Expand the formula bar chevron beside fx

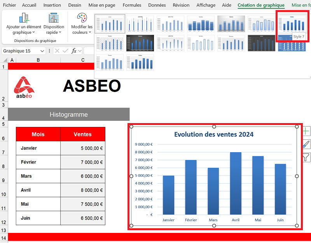point(80,51)
